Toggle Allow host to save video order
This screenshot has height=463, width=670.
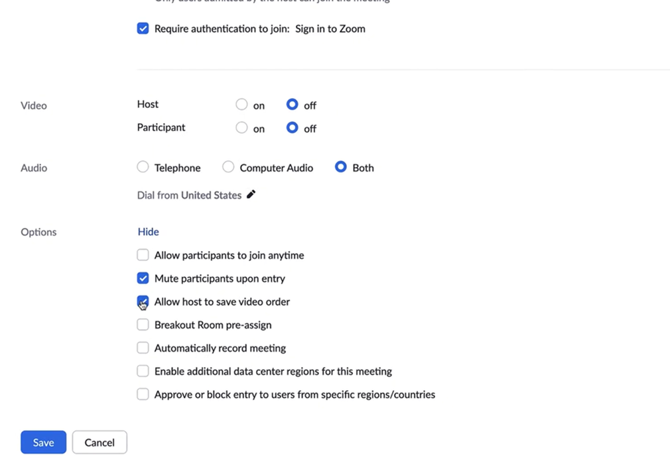(x=143, y=301)
